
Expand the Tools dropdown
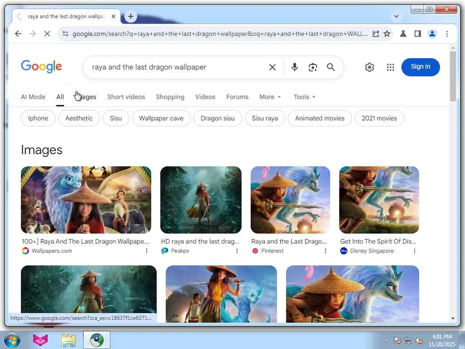coord(304,97)
